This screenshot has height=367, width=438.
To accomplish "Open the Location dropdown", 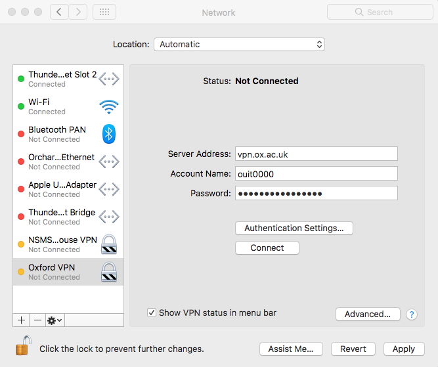I will tap(239, 45).
